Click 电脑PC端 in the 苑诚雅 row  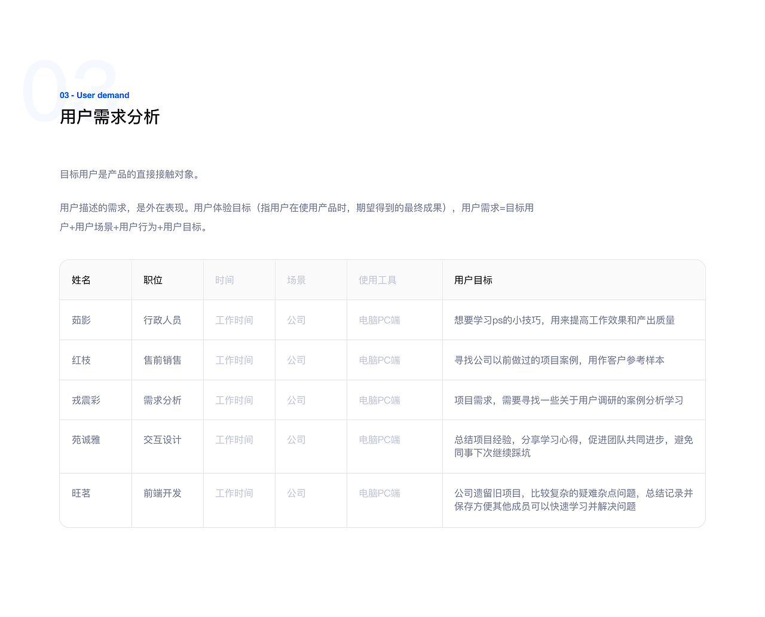[380, 440]
